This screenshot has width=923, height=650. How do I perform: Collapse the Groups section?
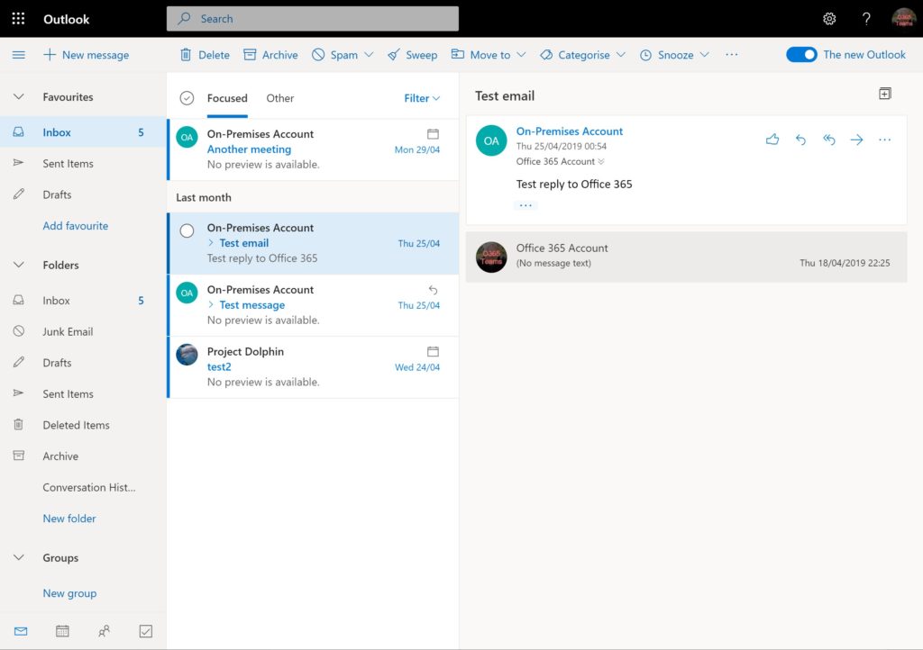point(19,558)
